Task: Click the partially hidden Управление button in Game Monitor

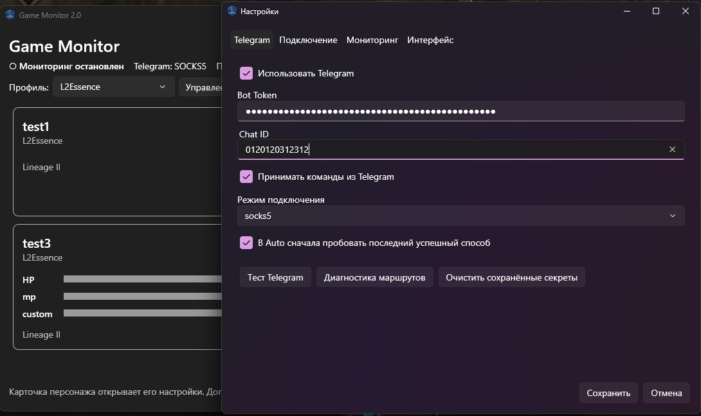Action: (x=200, y=87)
